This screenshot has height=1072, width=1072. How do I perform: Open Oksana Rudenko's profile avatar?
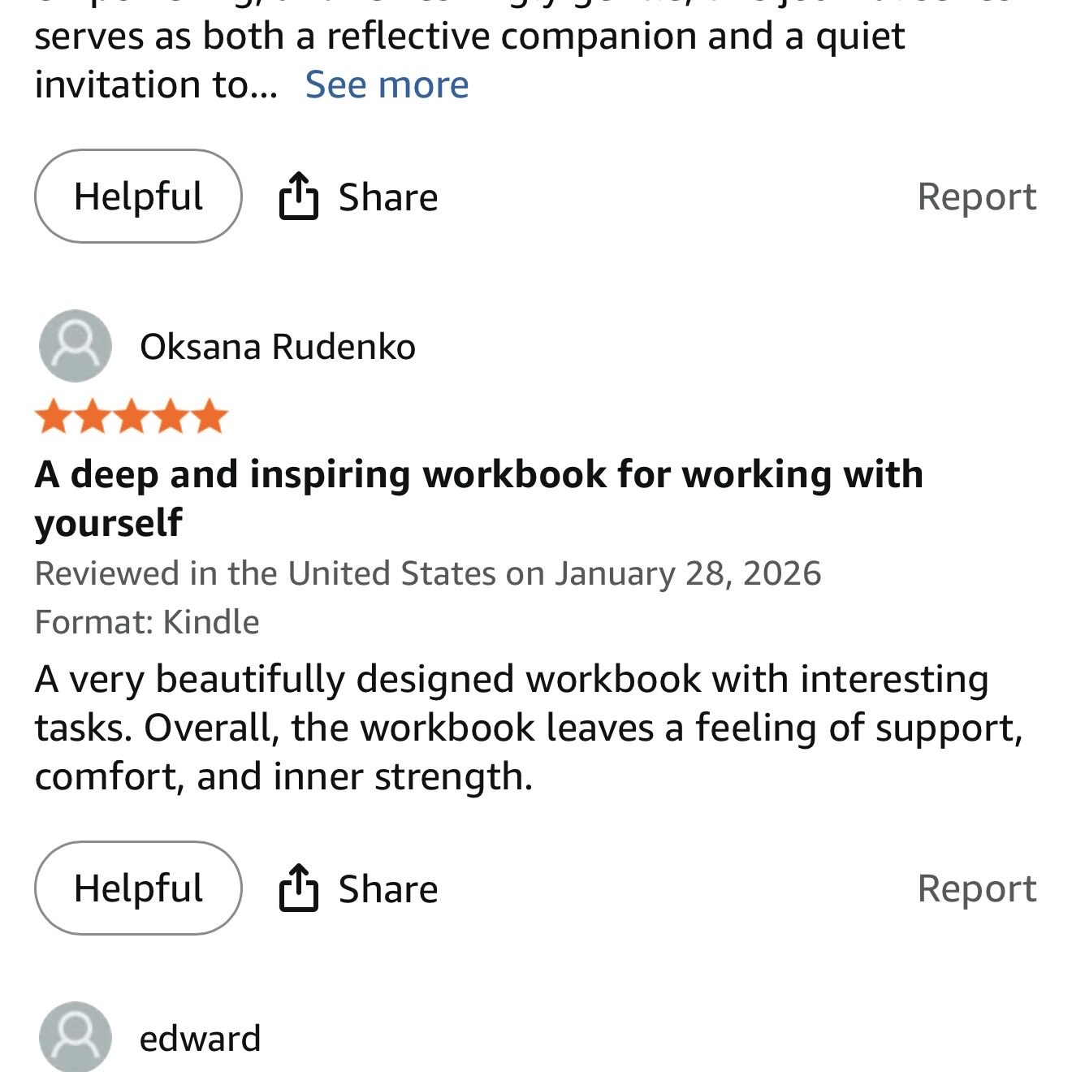76,346
